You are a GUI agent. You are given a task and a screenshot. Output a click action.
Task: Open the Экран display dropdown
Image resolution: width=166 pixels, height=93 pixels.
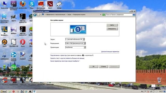pyautogui.click(x=75, y=39)
